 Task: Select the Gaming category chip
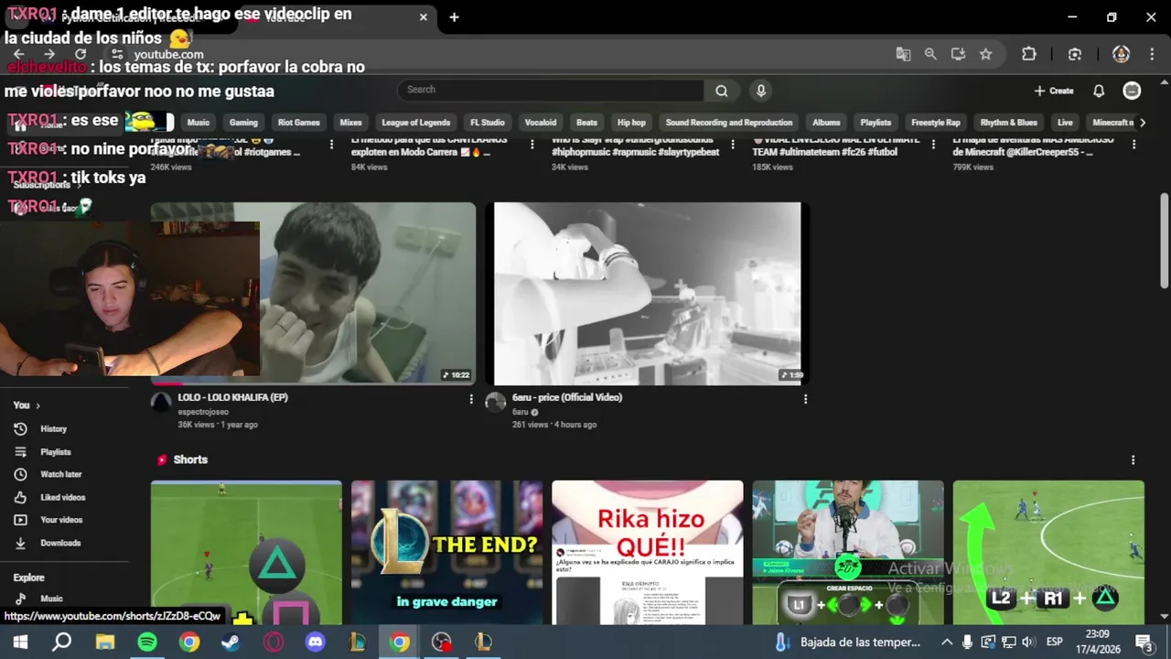click(243, 123)
